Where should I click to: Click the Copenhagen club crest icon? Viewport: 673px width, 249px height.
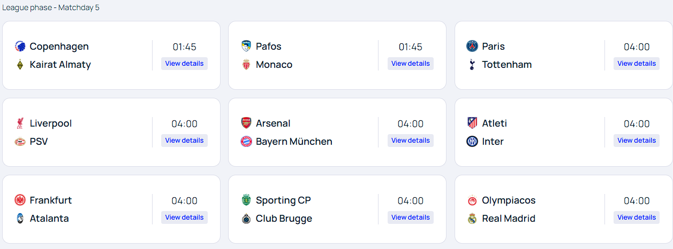point(20,46)
